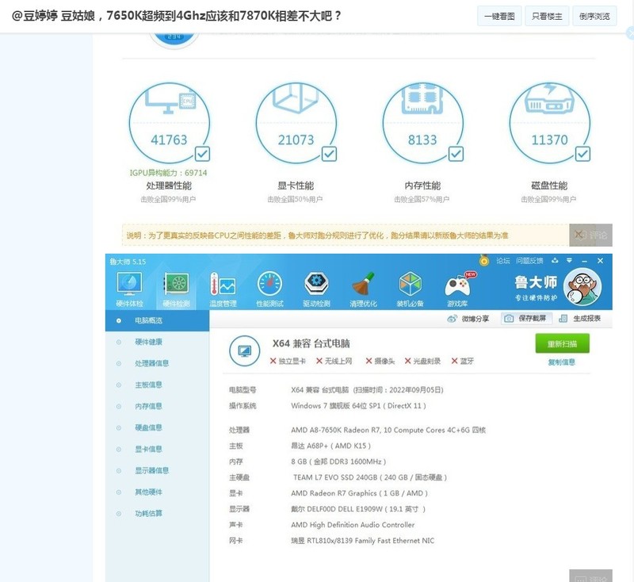Click the 磁盘性能 label
This screenshot has height=582, width=634.
pyautogui.click(x=549, y=186)
